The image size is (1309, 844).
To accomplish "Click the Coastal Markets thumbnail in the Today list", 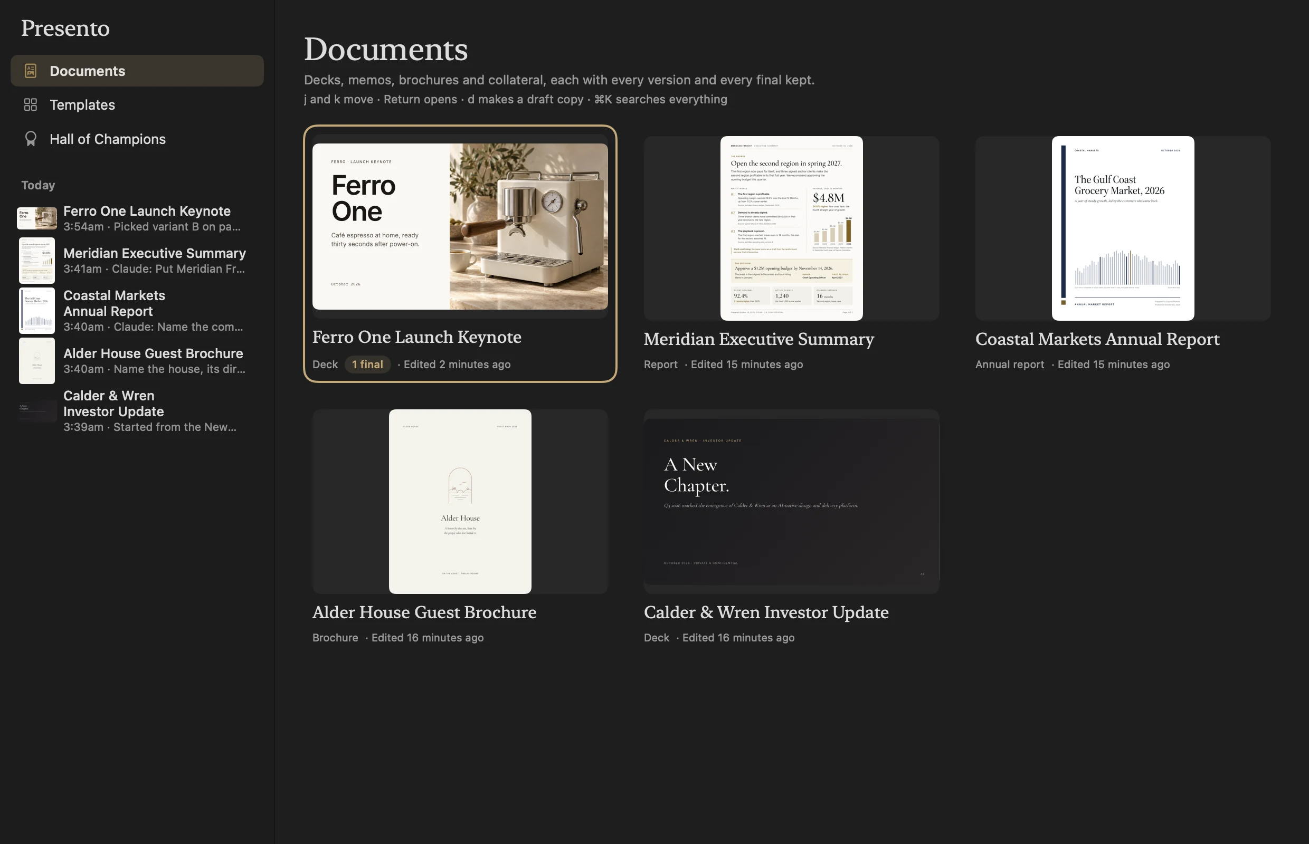I will (x=37, y=310).
